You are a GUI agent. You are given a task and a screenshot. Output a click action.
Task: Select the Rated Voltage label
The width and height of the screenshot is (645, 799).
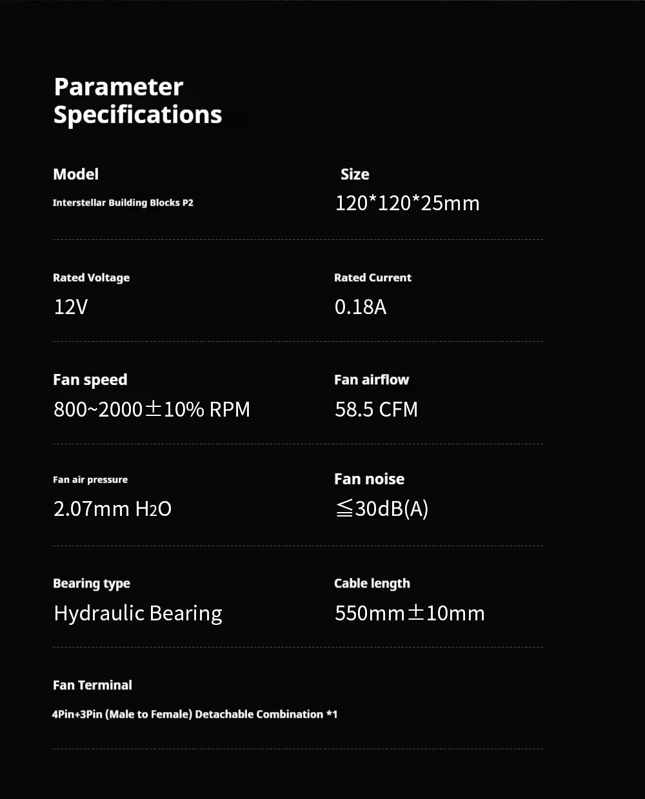click(x=91, y=278)
